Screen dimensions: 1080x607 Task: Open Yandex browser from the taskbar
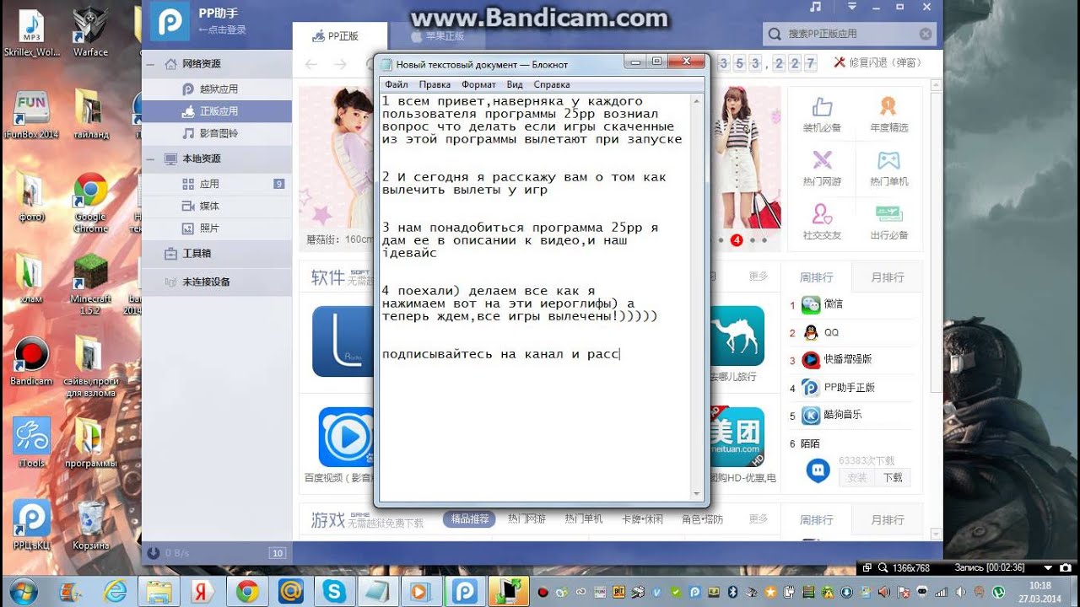[x=202, y=591]
